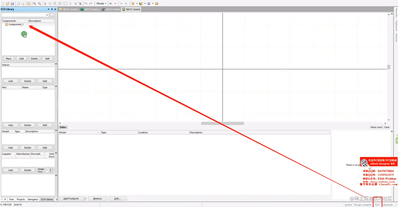Open the Projects panel tab
This screenshot has height=207, width=398.
click(x=21, y=199)
